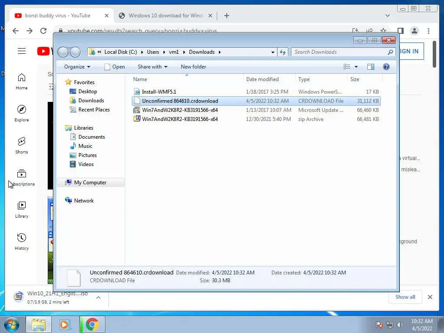Open the Organize menu
The height and width of the screenshot is (333, 444).
(77, 67)
